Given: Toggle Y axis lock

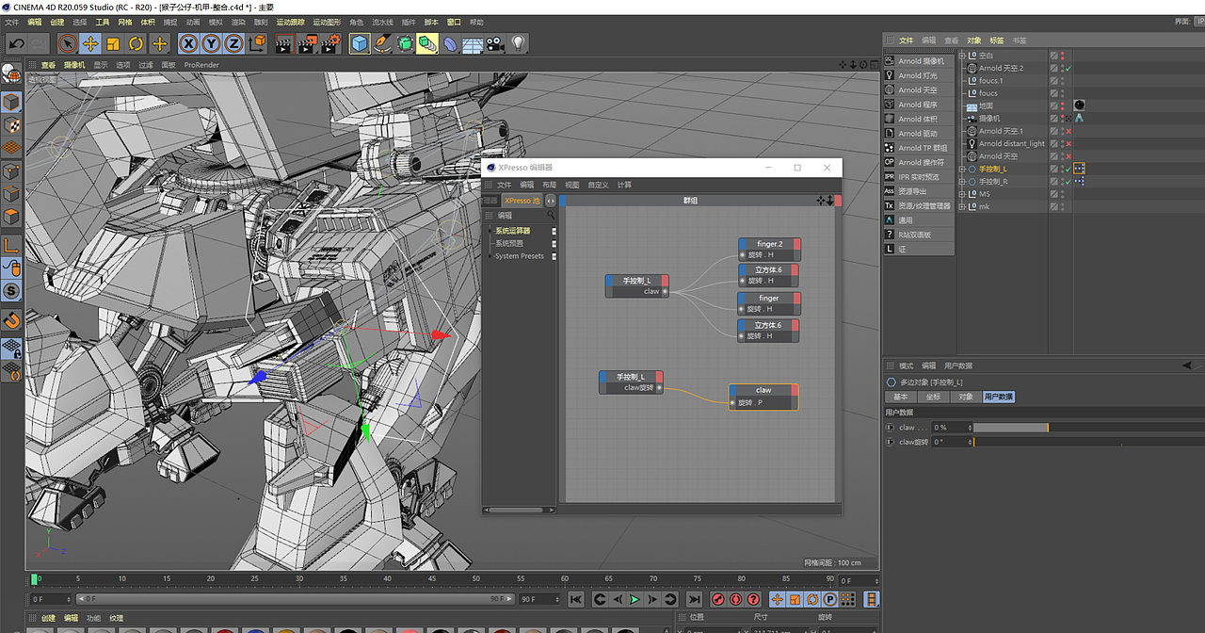Looking at the screenshot, I should tap(211, 43).
